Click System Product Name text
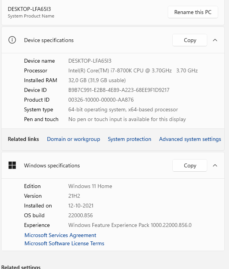Image resolution: width=229 pixels, height=269 pixels. click(x=31, y=16)
